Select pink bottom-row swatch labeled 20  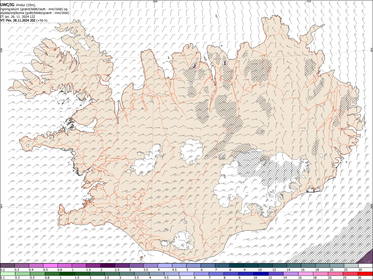click(x=335, y=274)
